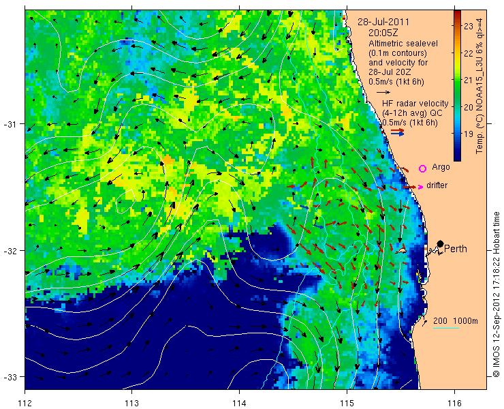Click the temperature color bar scale
Image resolution: width=504 pixels, height=409 pixels.
click(457, 86)
